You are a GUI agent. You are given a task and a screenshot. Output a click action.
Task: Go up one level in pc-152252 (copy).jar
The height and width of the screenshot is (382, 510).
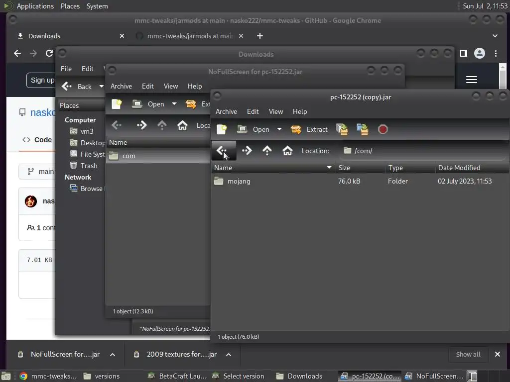point(267,150)
